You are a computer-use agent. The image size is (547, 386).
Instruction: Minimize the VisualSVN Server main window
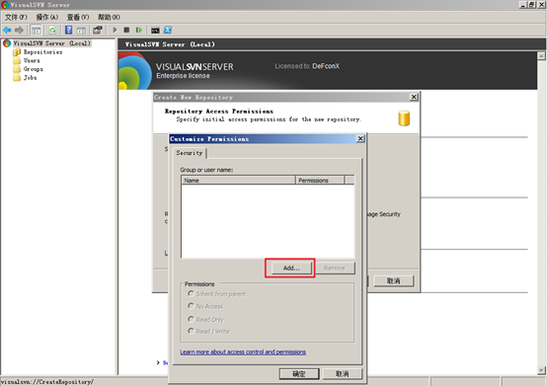coord(523,5)
